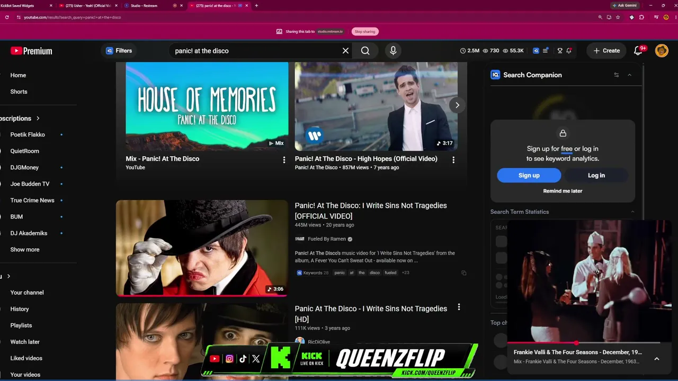Click the browser reload button
678x381 pixels.
(x=7, y=17)
